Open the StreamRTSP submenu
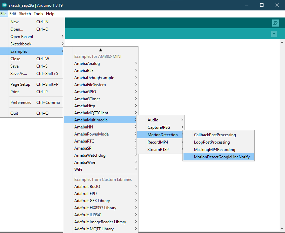Viewport: 285px width, 233px height. coord(161,150)
